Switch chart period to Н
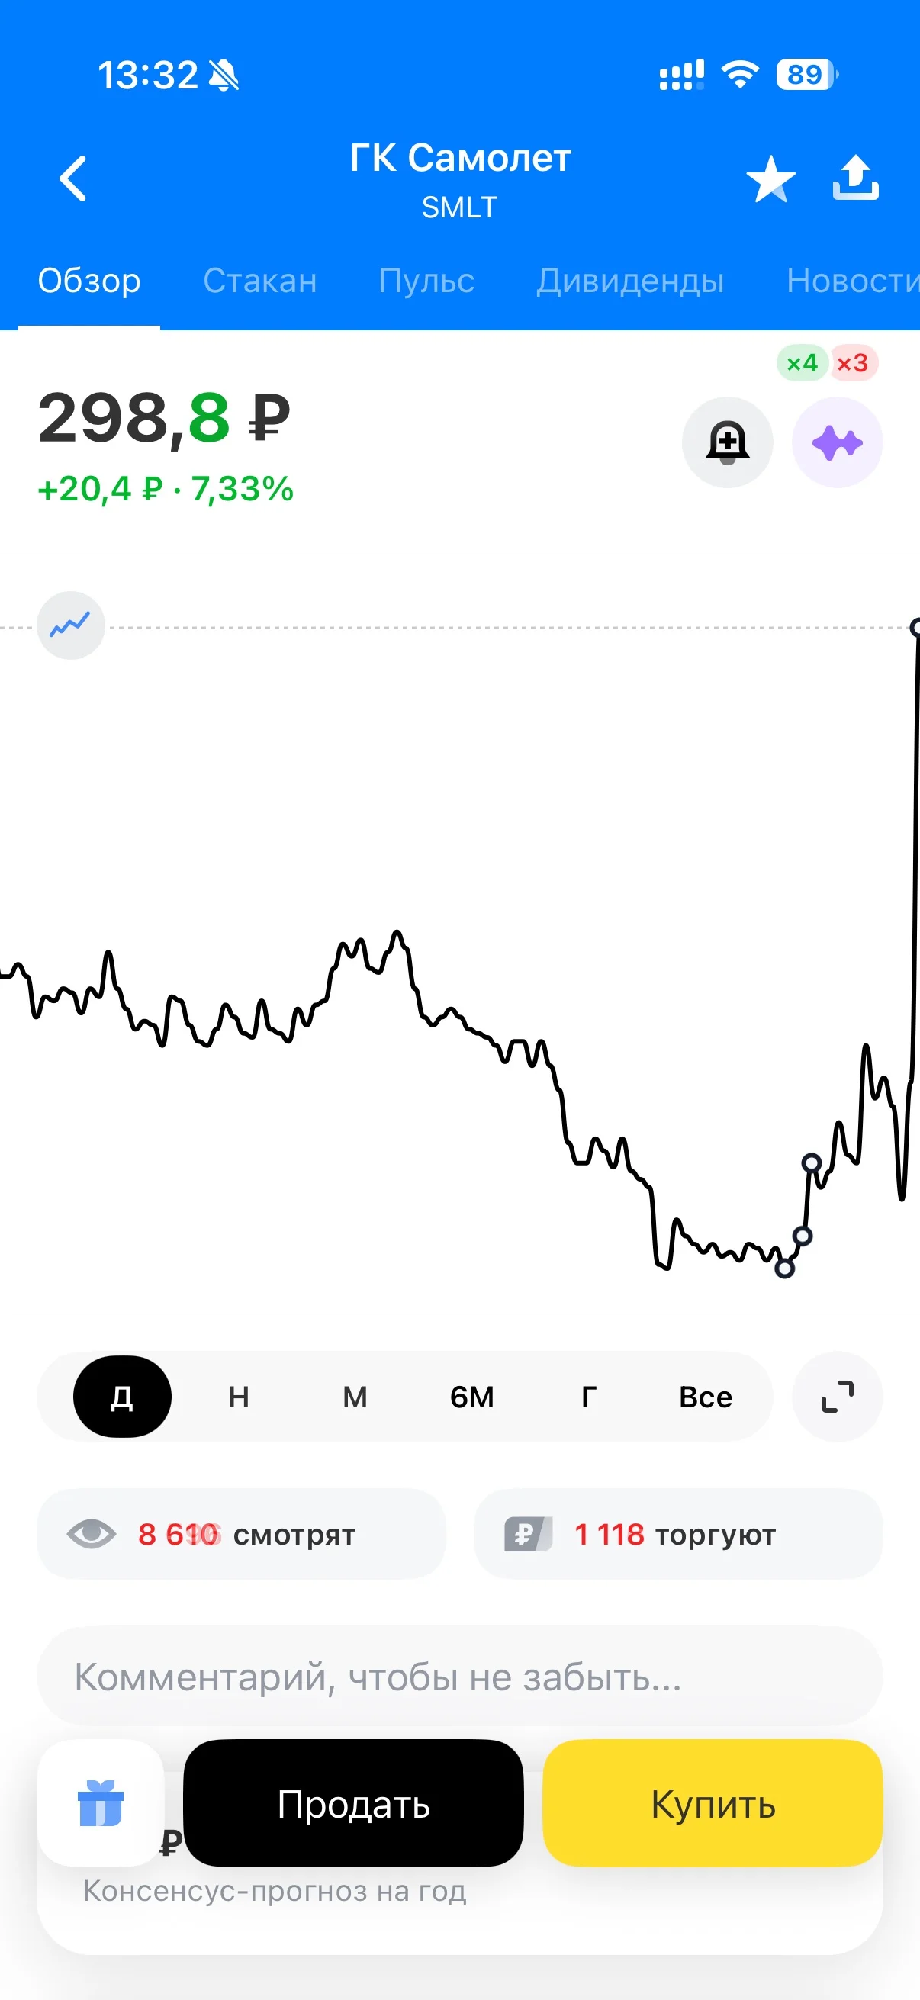 pos(239,1397)
